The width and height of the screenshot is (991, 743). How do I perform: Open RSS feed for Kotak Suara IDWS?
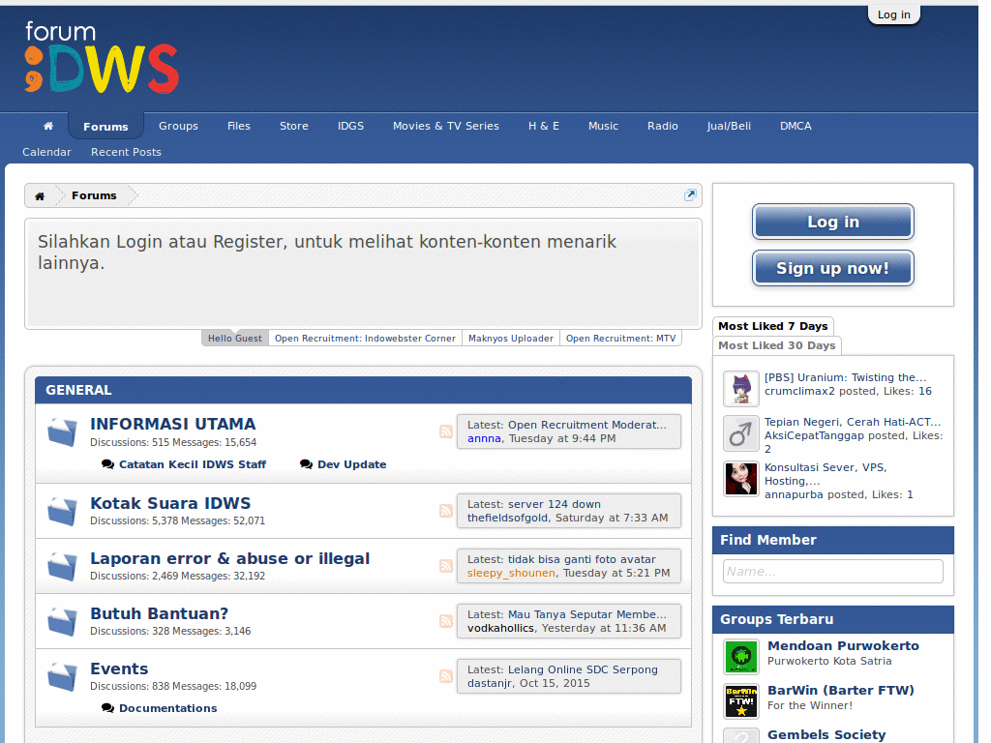click(x=445, y=511)
